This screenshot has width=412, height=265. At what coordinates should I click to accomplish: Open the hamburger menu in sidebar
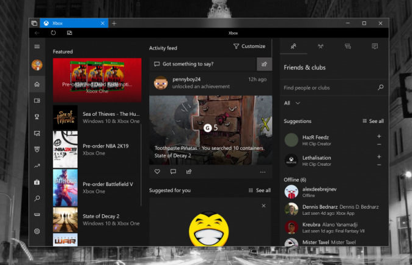[37, 47]
